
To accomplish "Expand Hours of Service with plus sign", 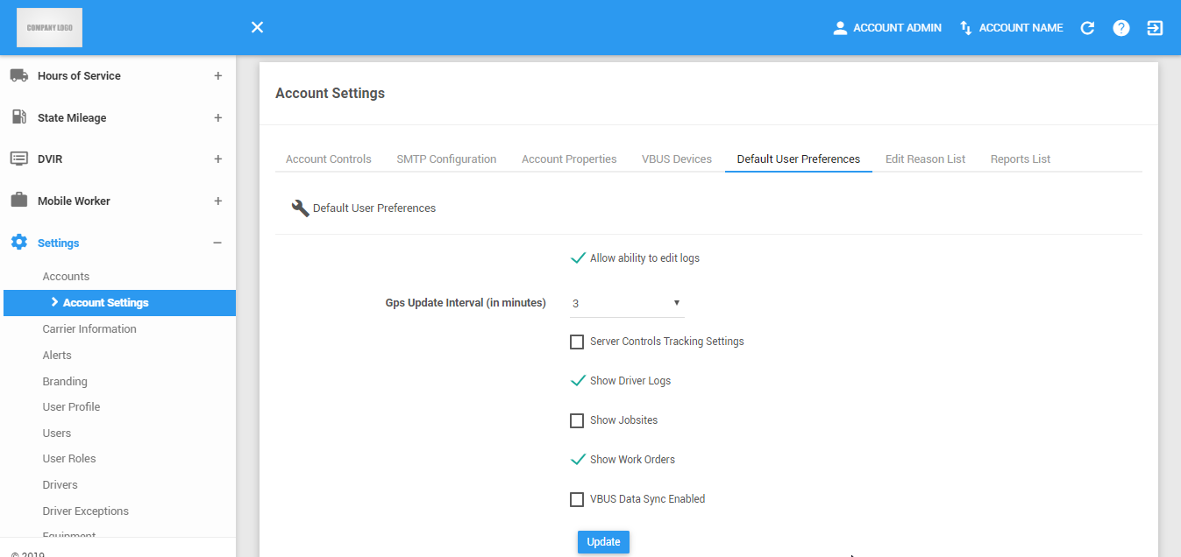I will (218, 75).
